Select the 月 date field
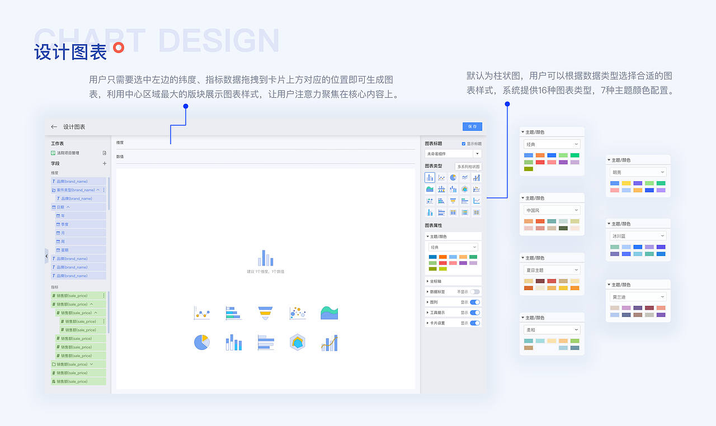 click(x=80, y=233)
